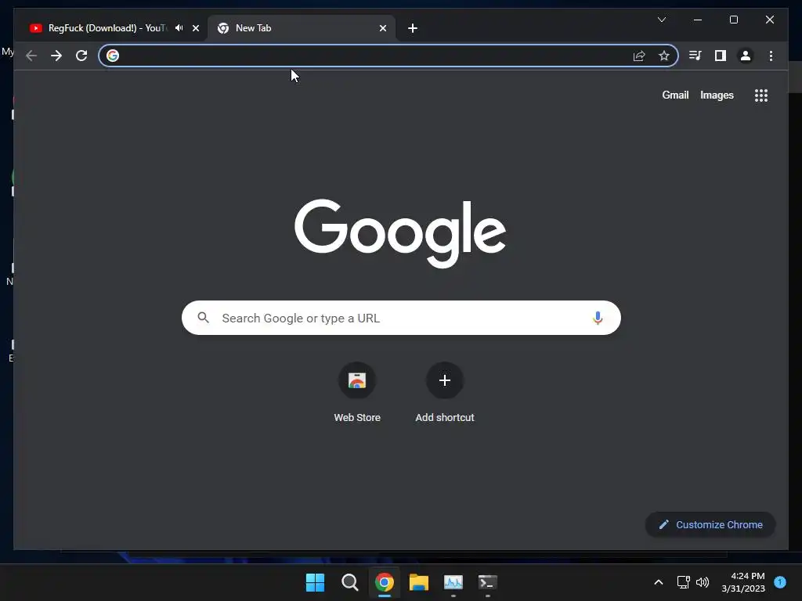Open Chrome's three-dot menu

pos(771,56)
